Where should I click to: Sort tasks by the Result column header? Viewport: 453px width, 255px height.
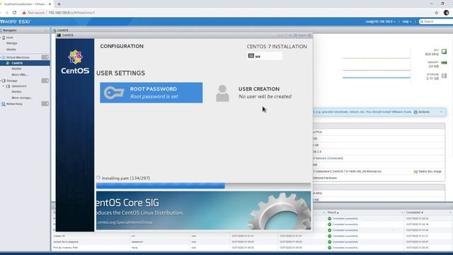pyautogui.click(x=333, y=212)
